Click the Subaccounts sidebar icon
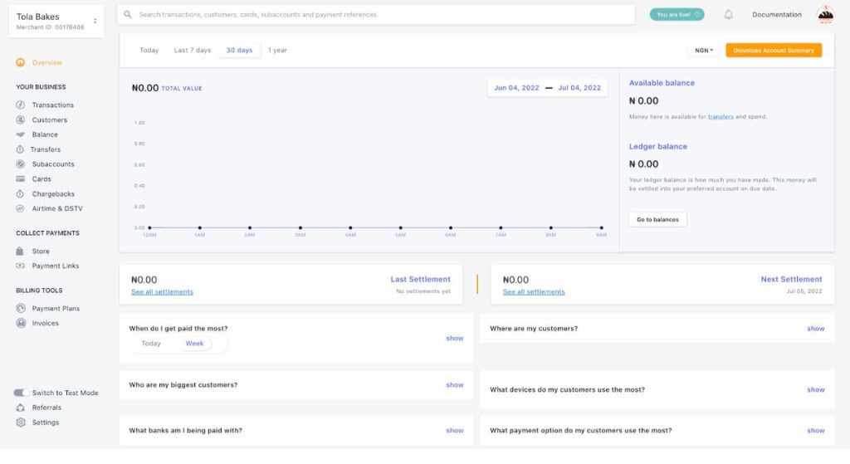This screenshot has height=464, width=850. (20, 164)
